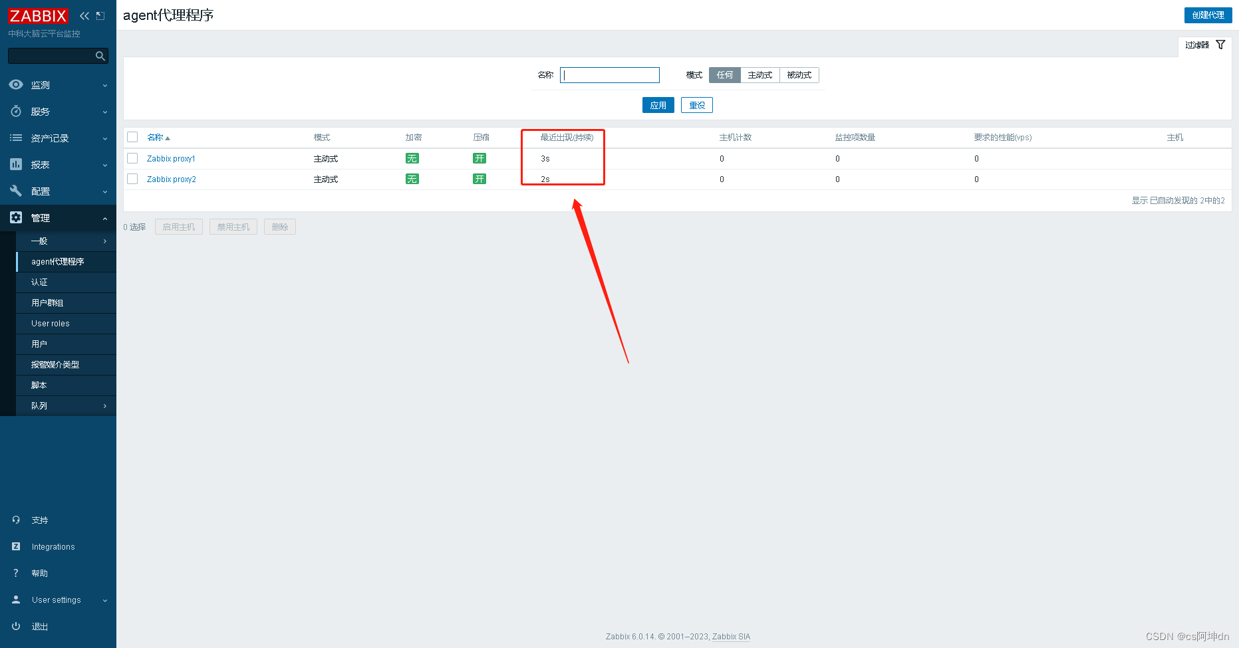This screenshot has height=648, width=1239.
Task: Click the chart icon for 报表
Action: tap(16, 164)
